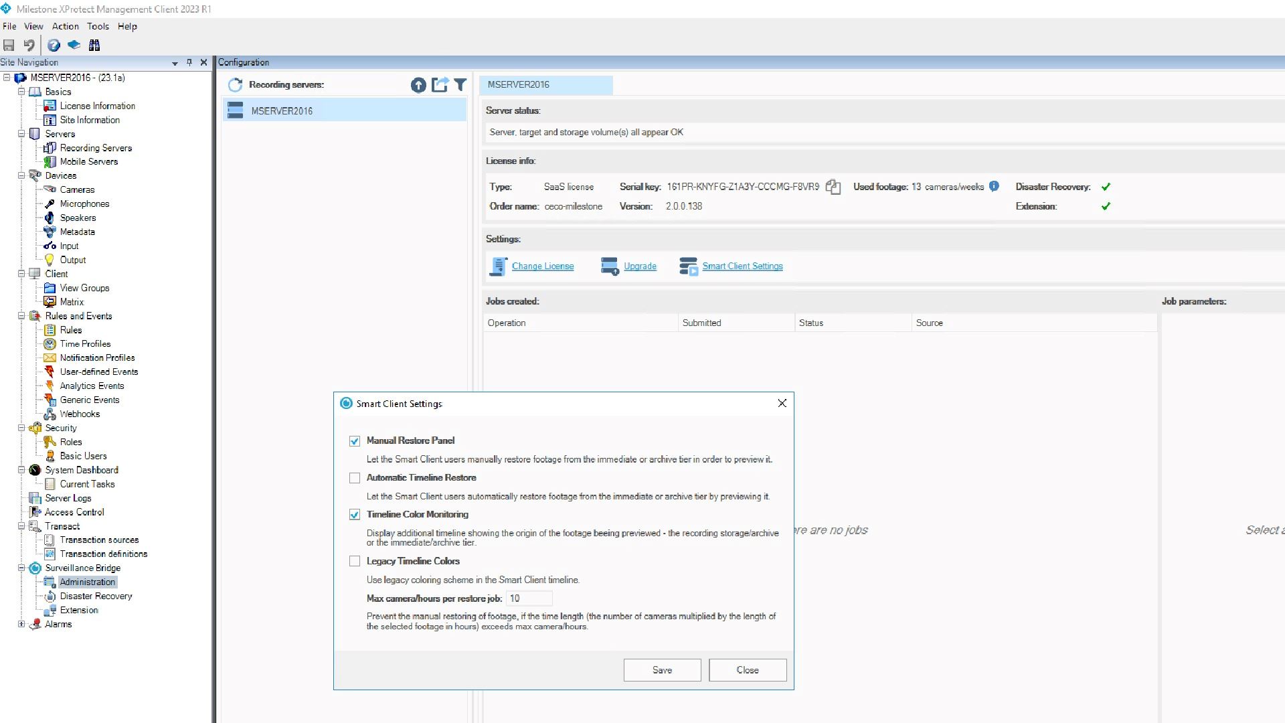
Task: Collapse the Rules and Events node
Action: 21,316
